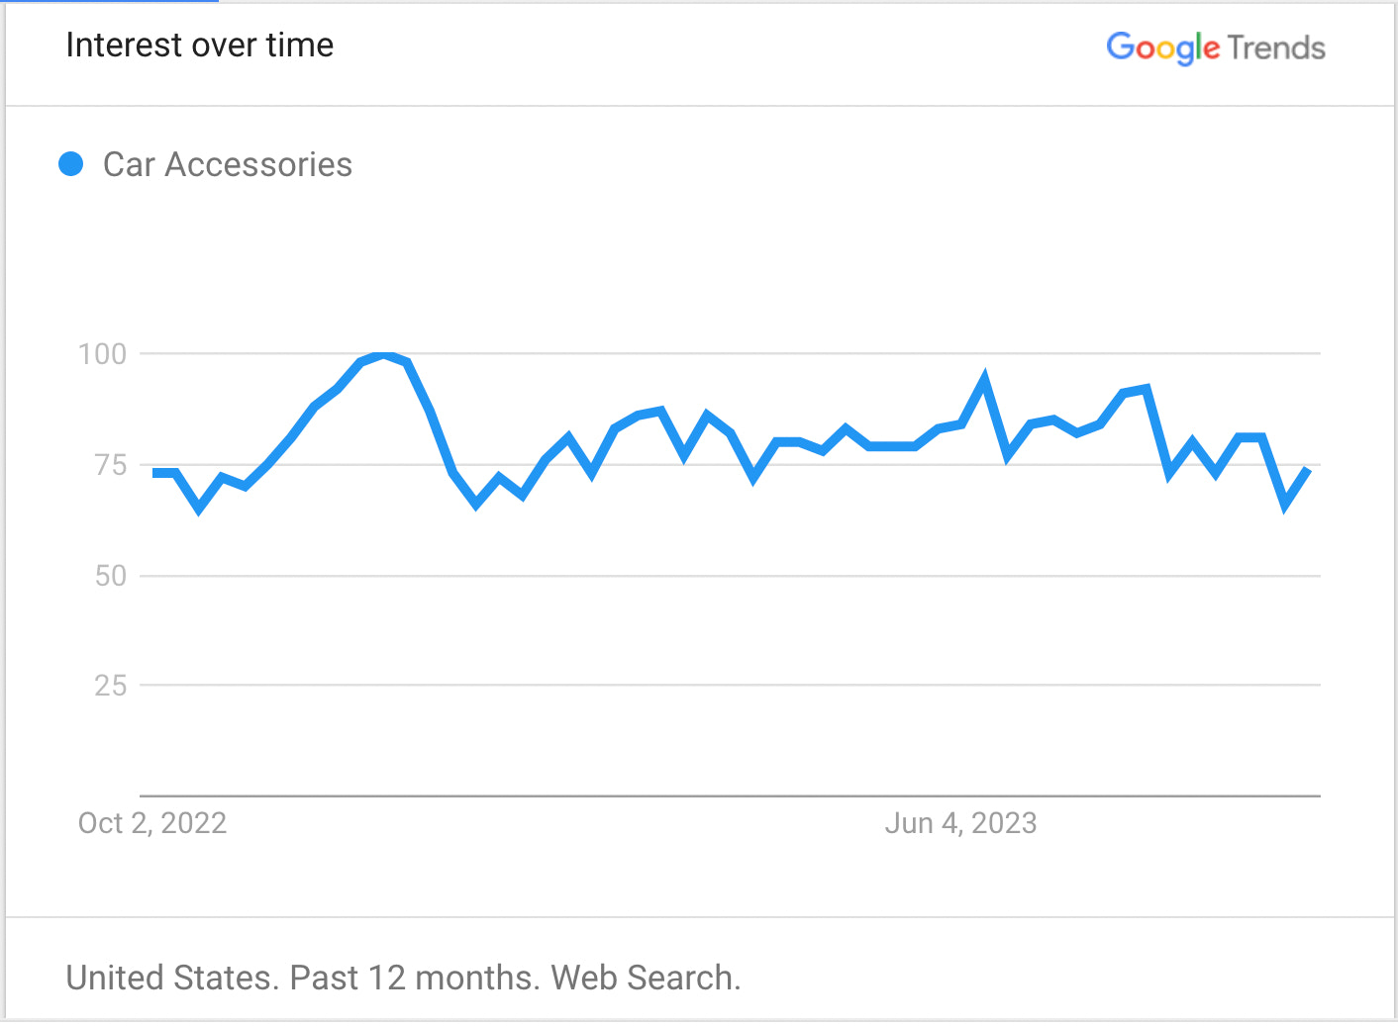Click the blue progress bar at top-left edge
This screenshot has height=1027, width=1398.
click(x=109, y=1)
